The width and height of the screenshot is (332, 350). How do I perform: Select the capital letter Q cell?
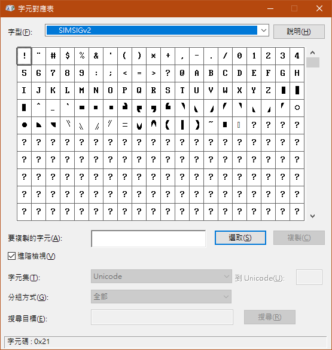[139, 90]
